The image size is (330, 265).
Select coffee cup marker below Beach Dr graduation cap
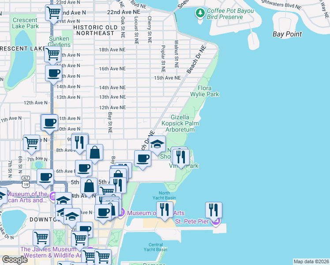click(142, 160)
